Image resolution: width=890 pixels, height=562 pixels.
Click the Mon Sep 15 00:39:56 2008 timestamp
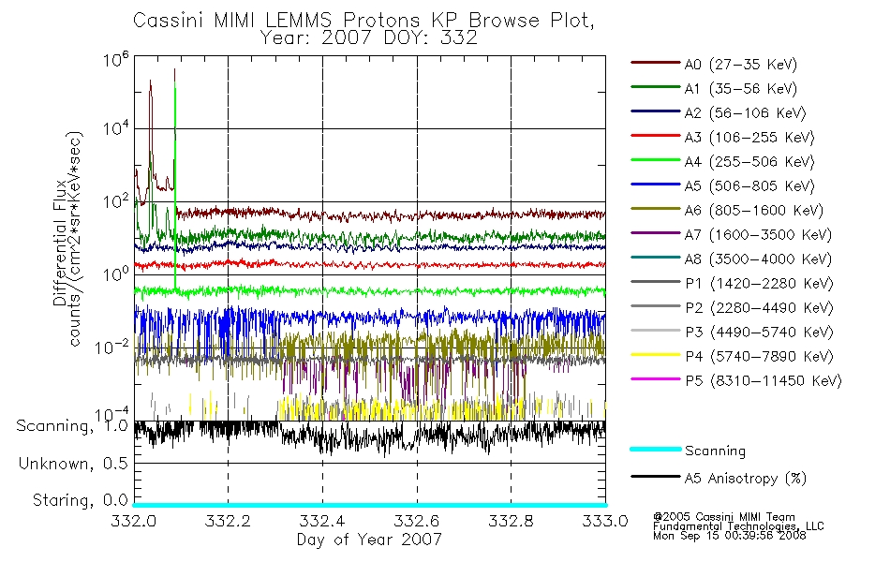730,536
